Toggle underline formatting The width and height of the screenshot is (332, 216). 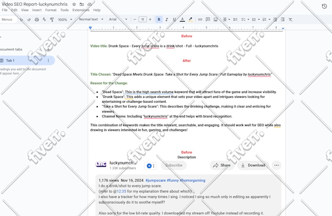[174, 20]
